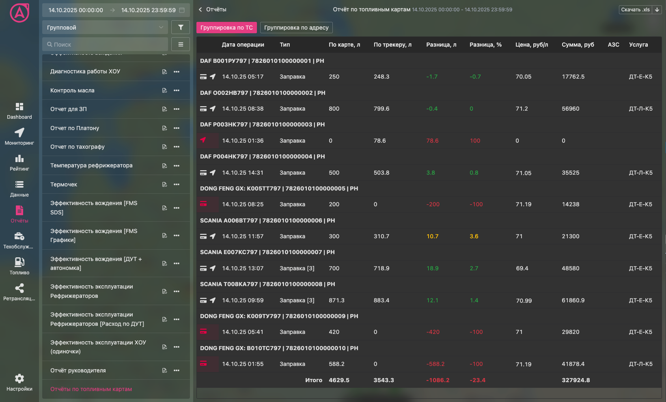Click the Поиск search field
The height and width of the screenshot is (402, 666).
(105, 44)
